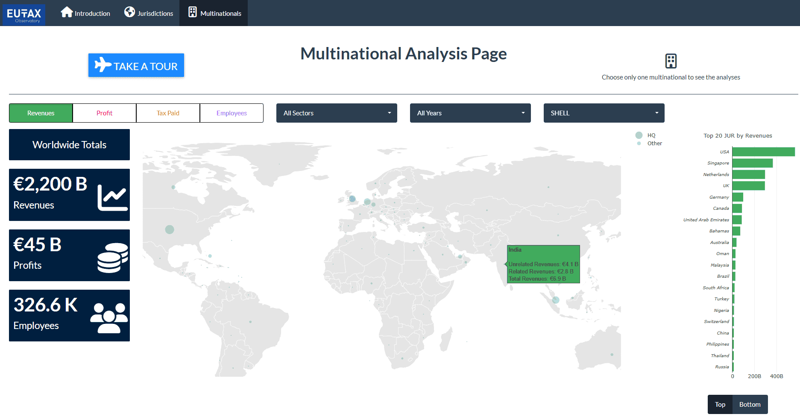
Task: Click the building icon in Multinationals tab
Action: pos(193,12)
